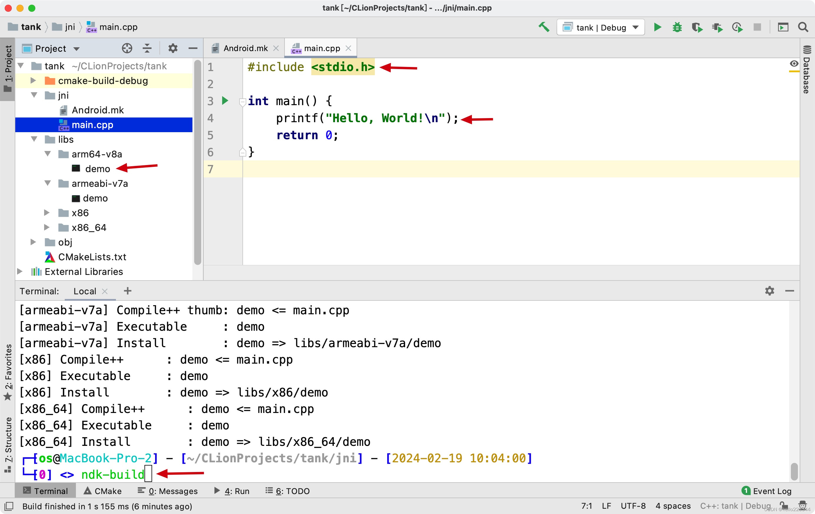The image size is (815, 514).
Task: Expand External Libraries node
Action: point(20,271)
